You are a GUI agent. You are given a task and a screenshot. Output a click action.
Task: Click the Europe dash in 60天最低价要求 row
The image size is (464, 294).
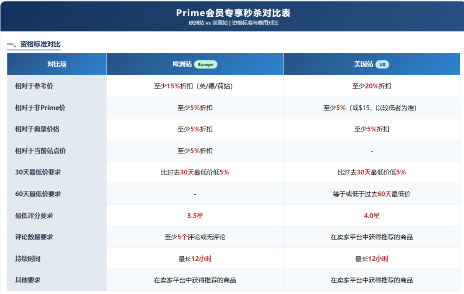[x=195, y=194]
